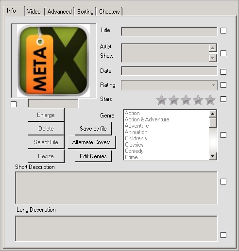239x251 pixels.
Task: Toggle the checkbox next to Stars
Action: (223, 99)
